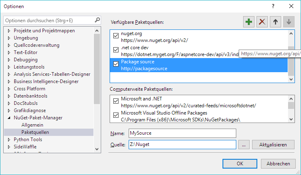
Task: Click into the Name input field
Action: [182, 133]
